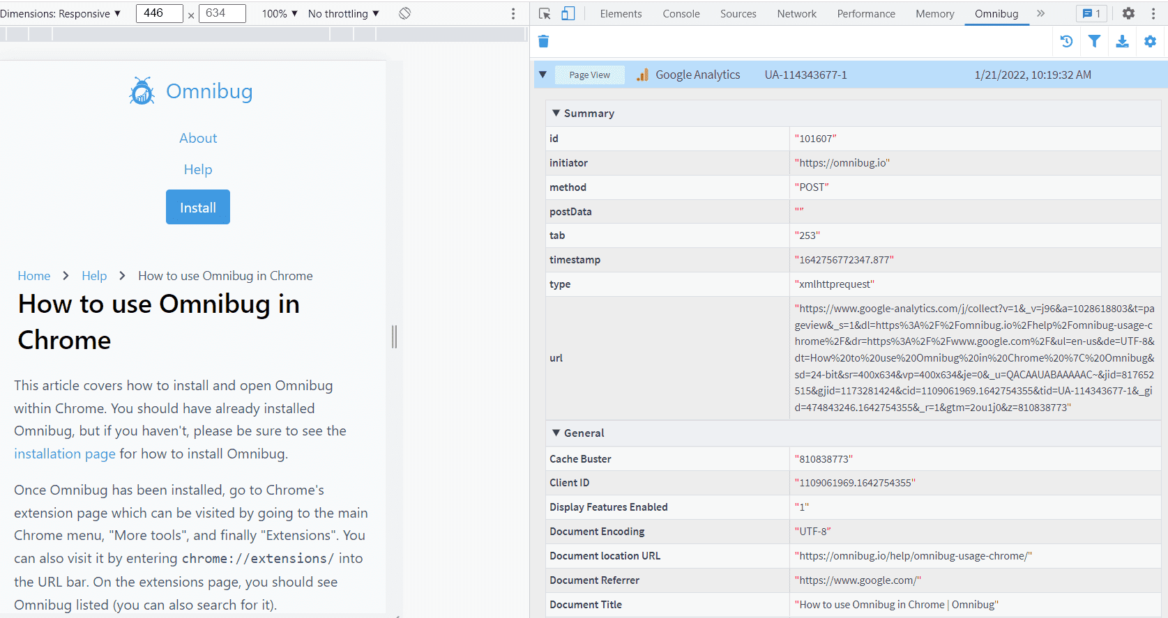Image resolution: width=1168 pixels, height=618 pixels.
Task: Select the Cache Buster value 810838773
Action: pyautogui.click(x=824, y=459)
